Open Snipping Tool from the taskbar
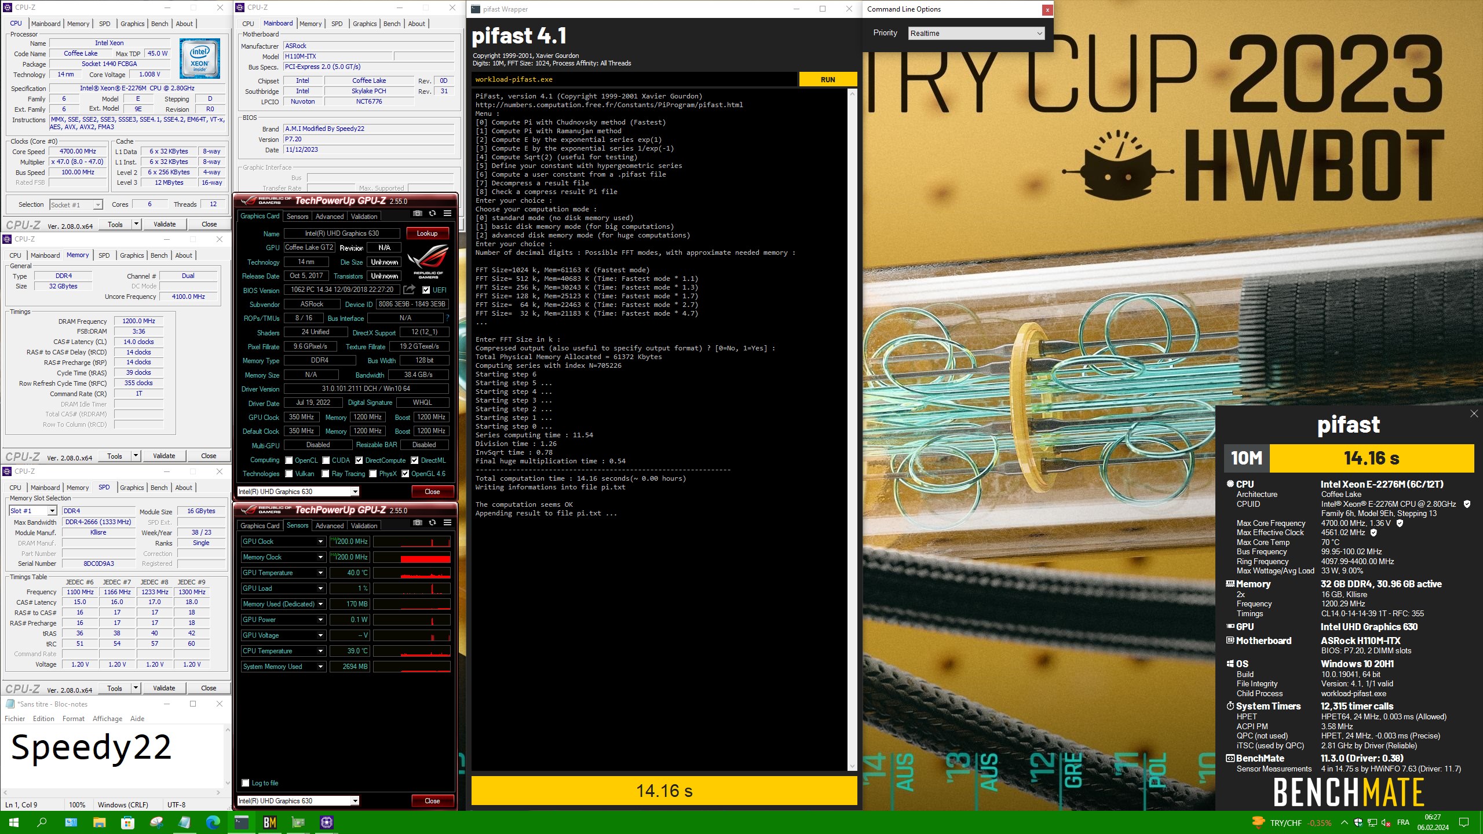This screenshot has width=1483, height=834. pos(156,822)
